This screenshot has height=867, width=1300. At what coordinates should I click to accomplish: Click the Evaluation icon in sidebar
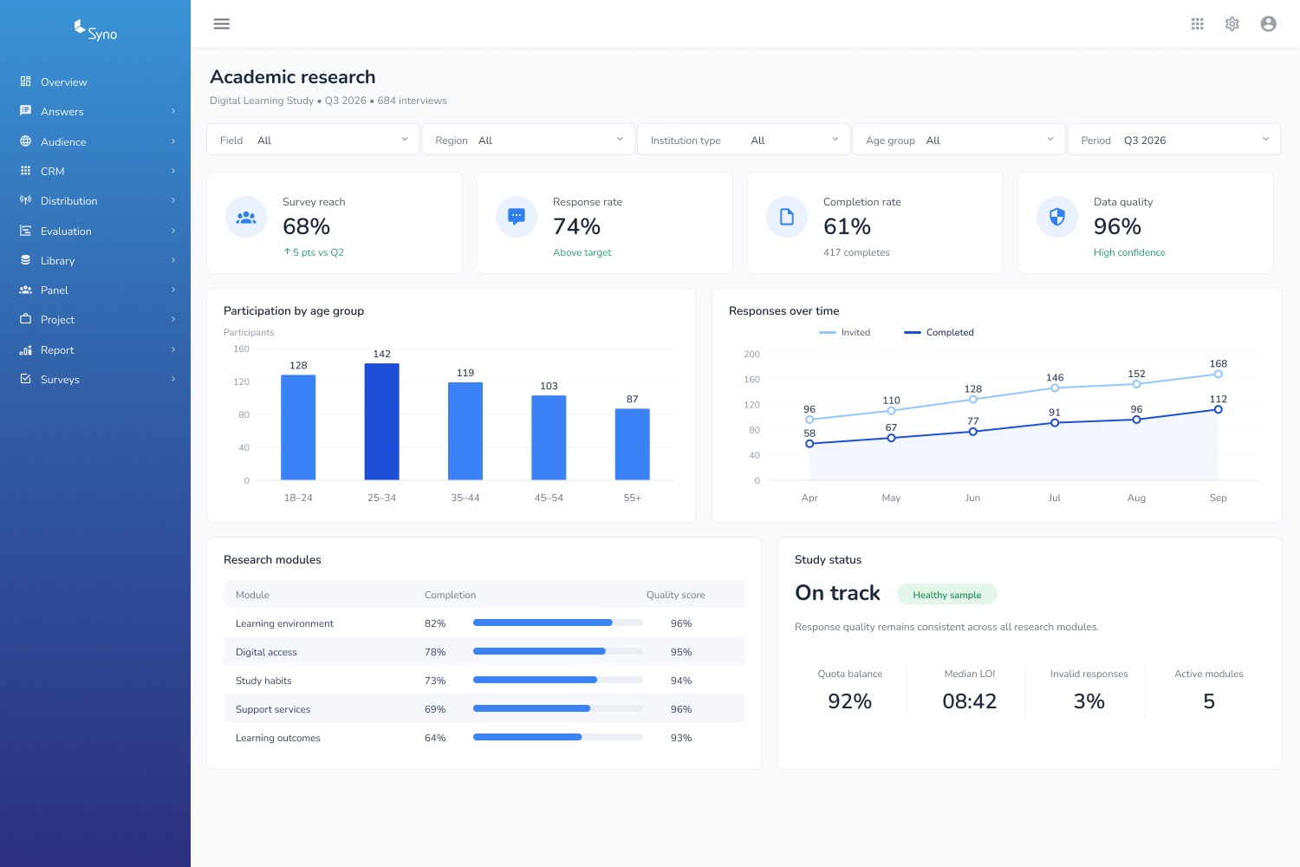[25, 231]
